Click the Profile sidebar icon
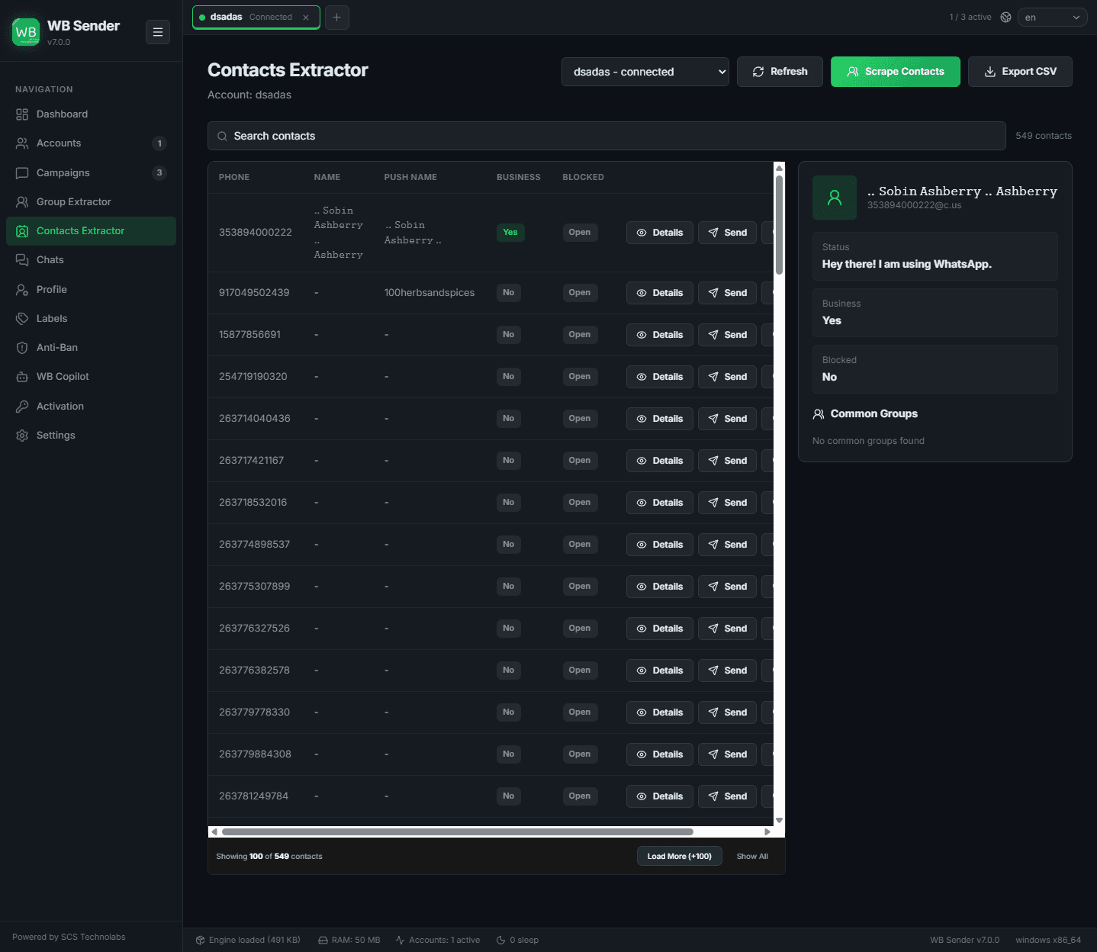Image resolution: width=1097 pixels, height=952 pixels. pyautogui.click(x=22, y=290)
